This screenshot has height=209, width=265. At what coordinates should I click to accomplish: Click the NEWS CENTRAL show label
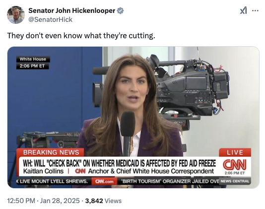[235, 181]
